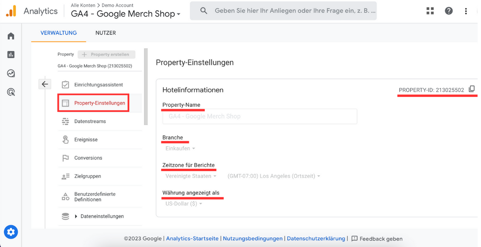
Task: Select Property-Einstellungen menu item
Action: coord(100,103)
